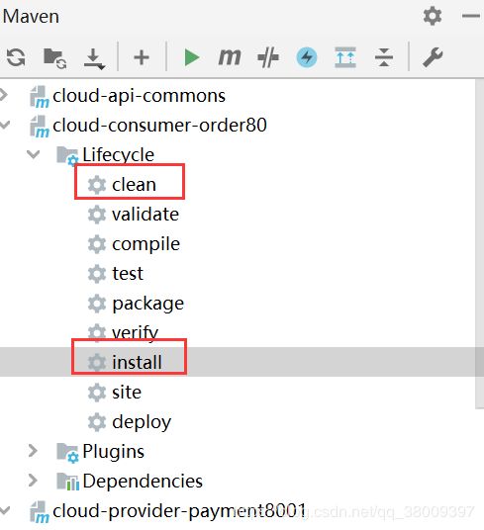Click gear icon beside validate
484x530 pixels.
[x=97, y=215]
